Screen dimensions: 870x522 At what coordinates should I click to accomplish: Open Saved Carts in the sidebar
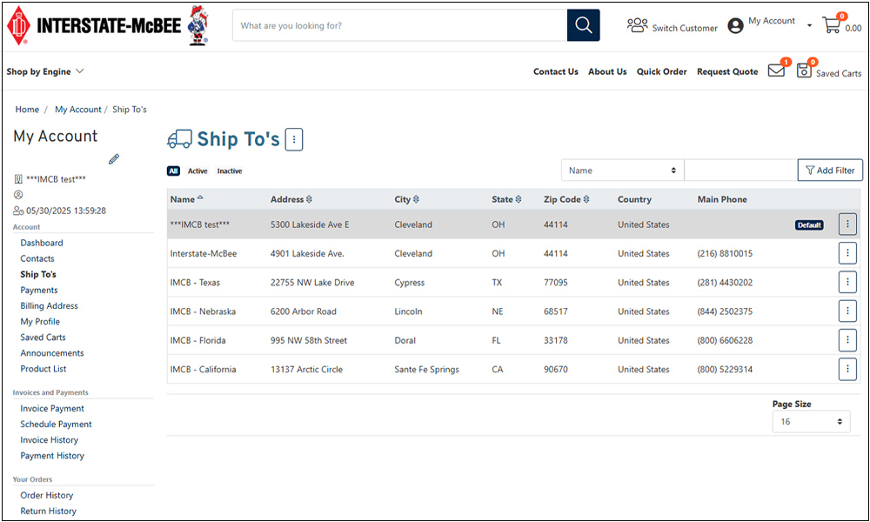click(43, 338)
